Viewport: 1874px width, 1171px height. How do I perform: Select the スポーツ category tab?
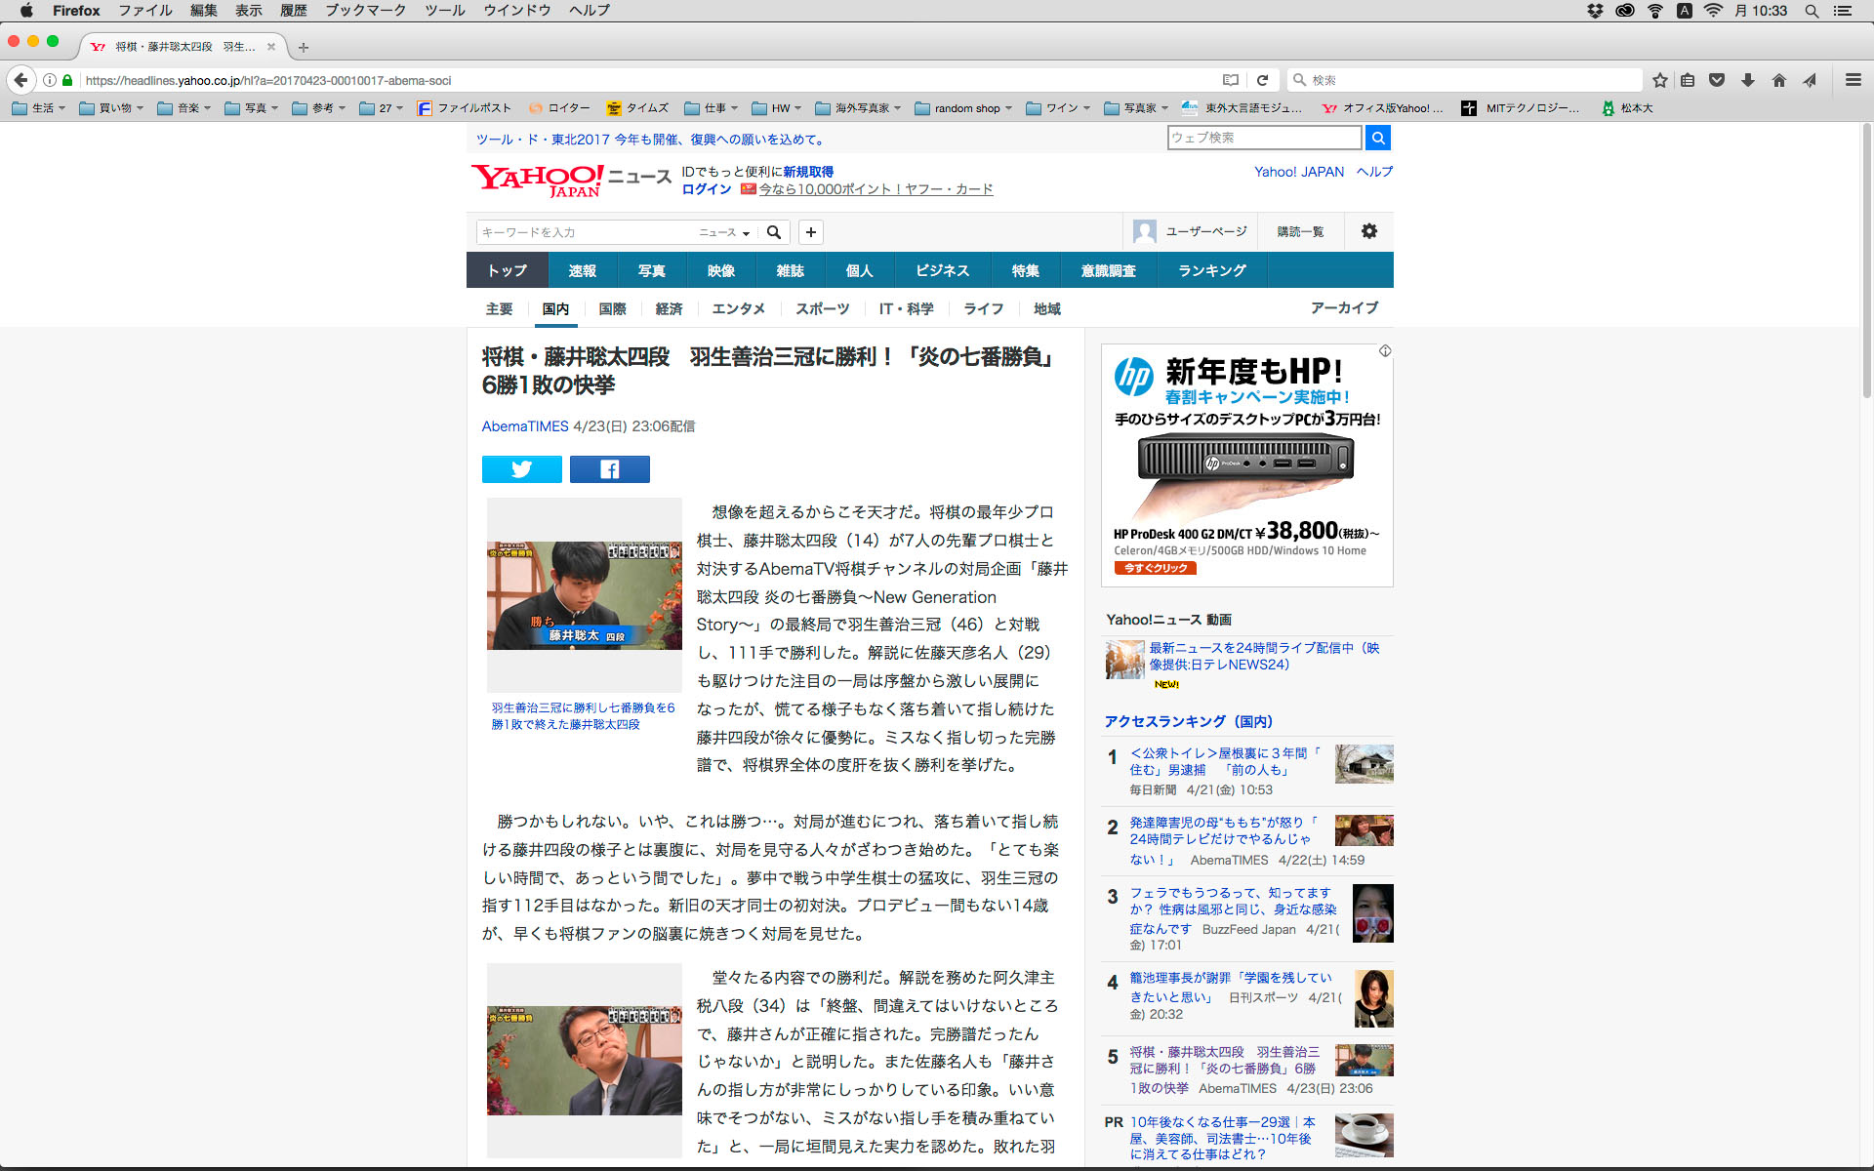(822, 308)
